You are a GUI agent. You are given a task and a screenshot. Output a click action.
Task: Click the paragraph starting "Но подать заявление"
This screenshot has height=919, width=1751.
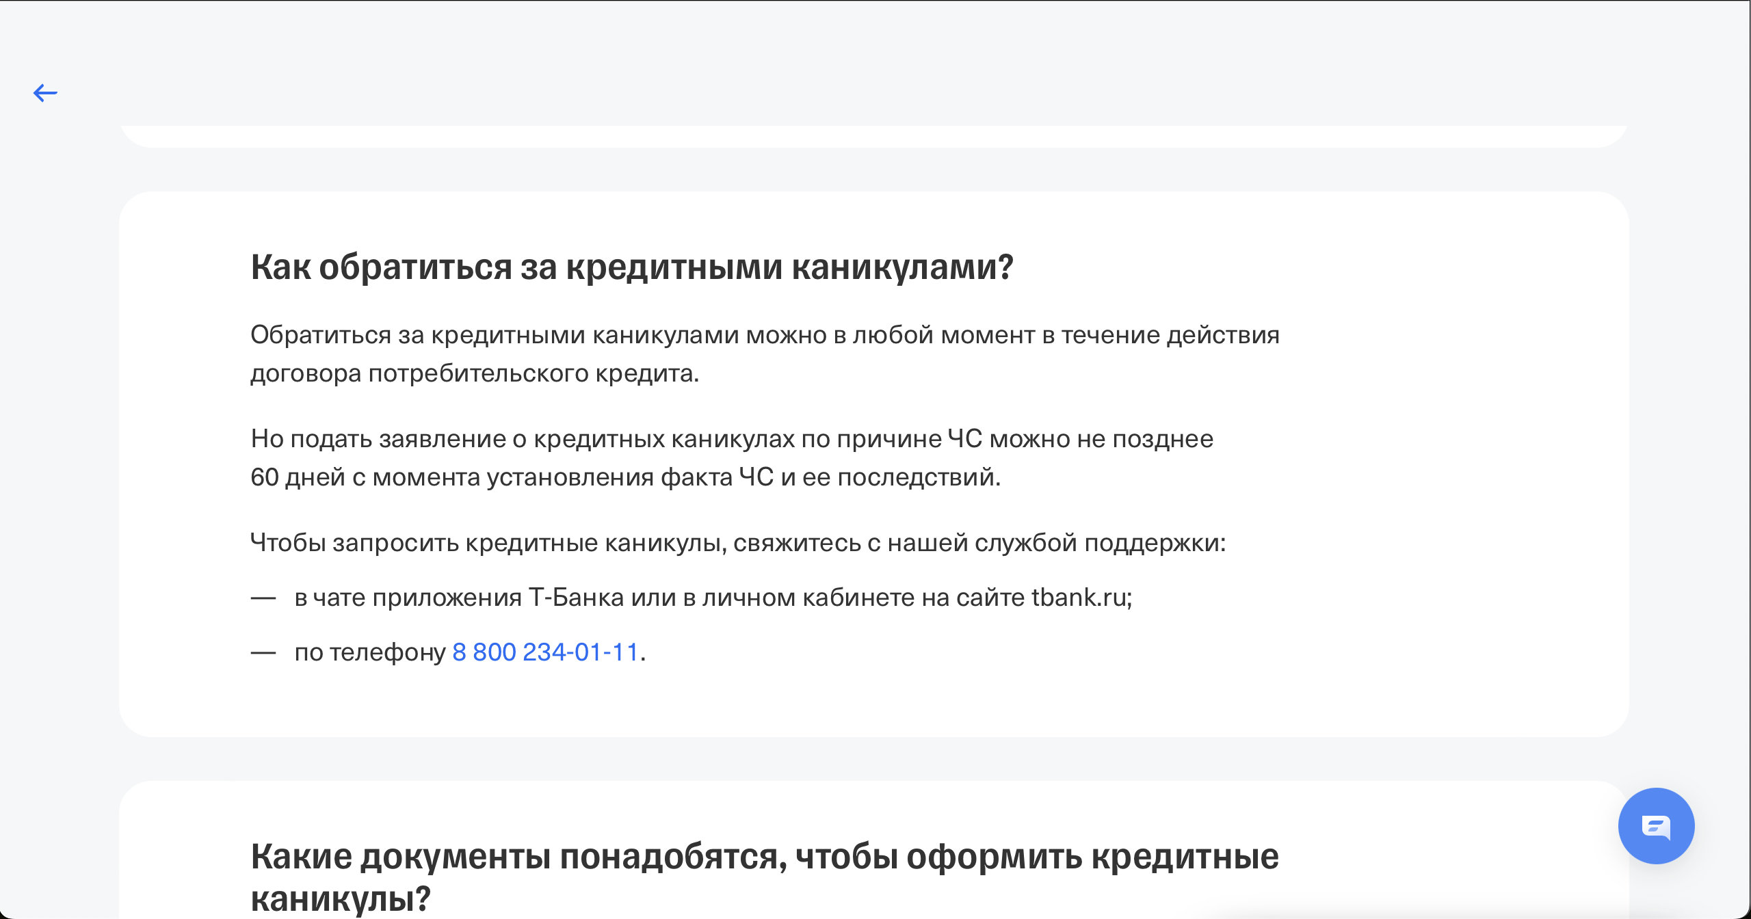(731, 439)
